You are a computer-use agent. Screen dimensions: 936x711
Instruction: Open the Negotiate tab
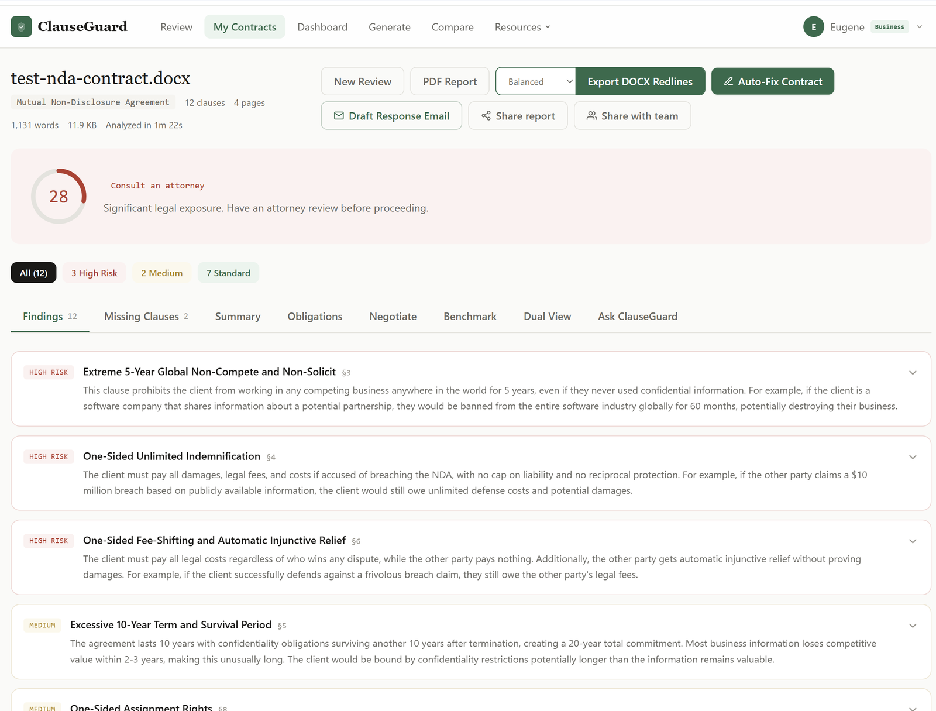(393, 317)
